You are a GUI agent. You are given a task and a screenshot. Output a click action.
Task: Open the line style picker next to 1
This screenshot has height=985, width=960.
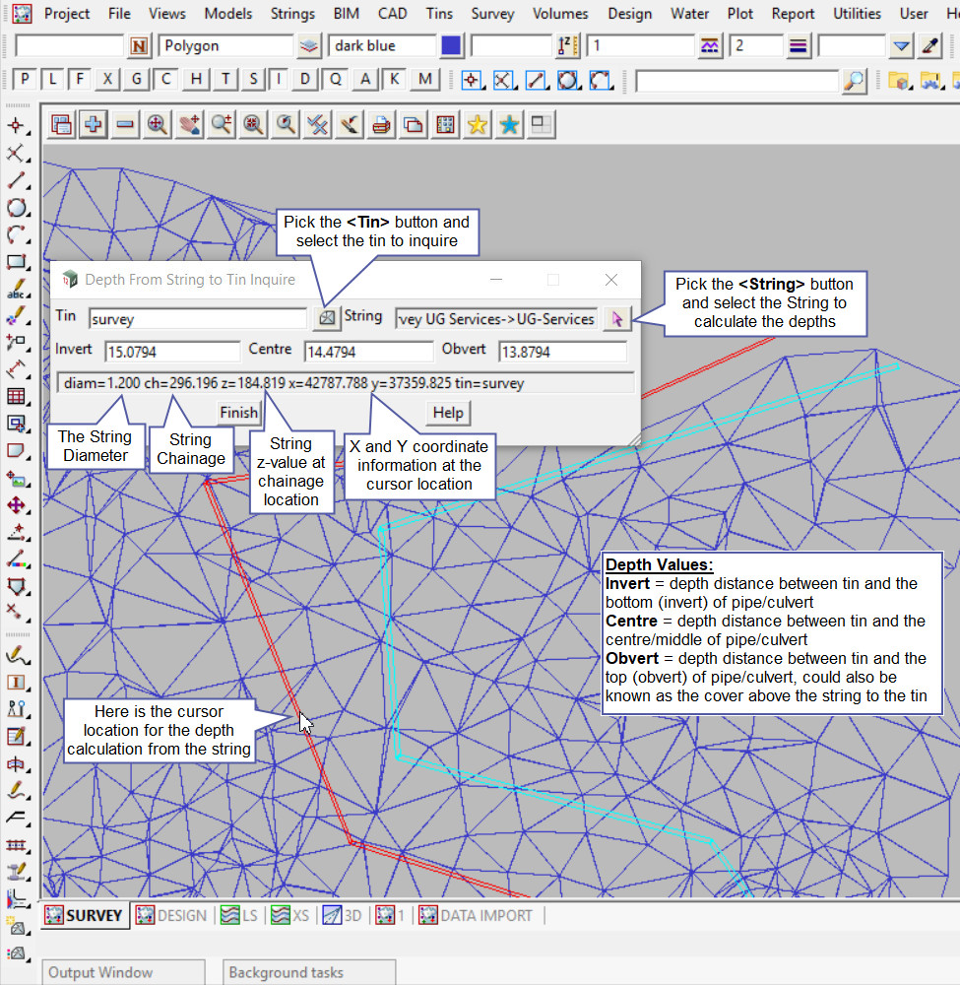tap(709, 46)
